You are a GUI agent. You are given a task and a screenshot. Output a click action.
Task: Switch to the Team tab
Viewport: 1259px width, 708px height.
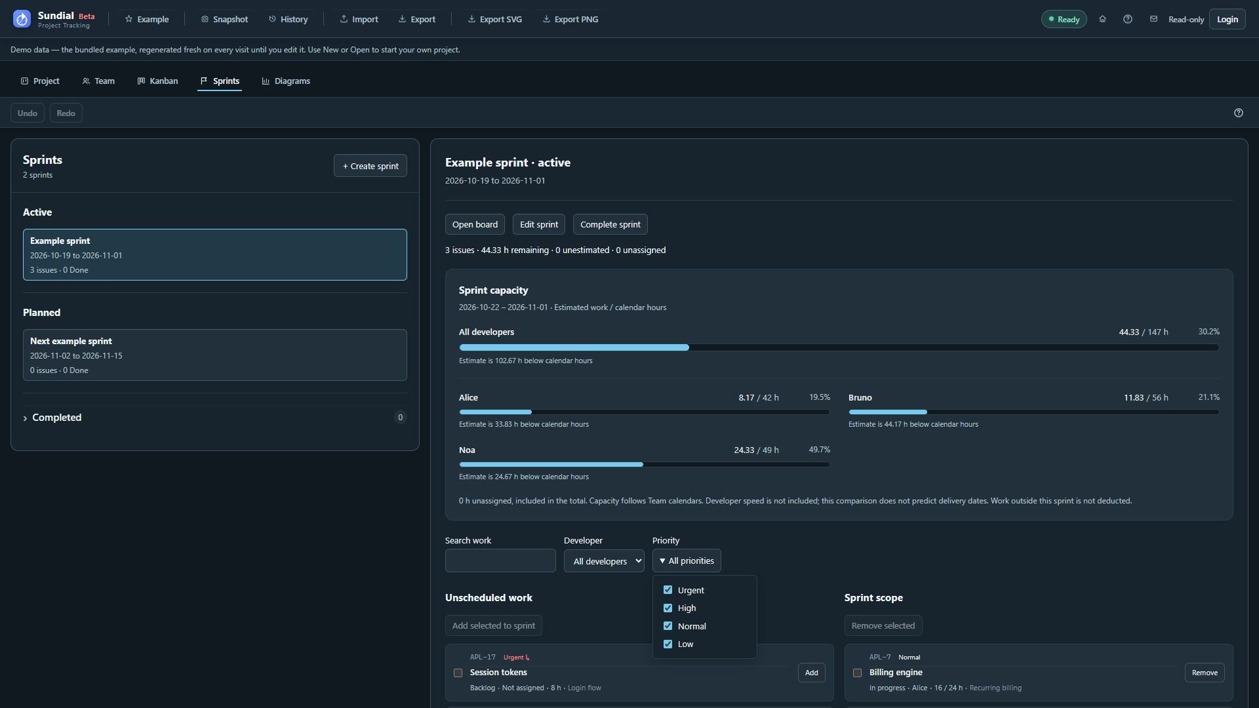click(98, 81)
